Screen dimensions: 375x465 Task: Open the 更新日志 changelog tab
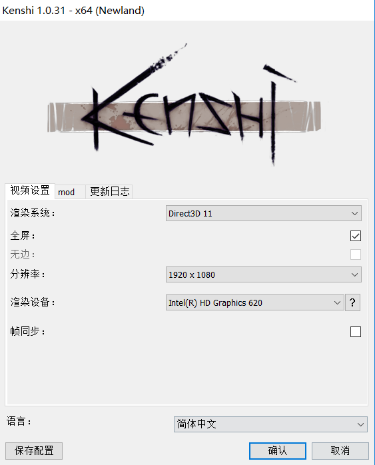pos(109,191)
